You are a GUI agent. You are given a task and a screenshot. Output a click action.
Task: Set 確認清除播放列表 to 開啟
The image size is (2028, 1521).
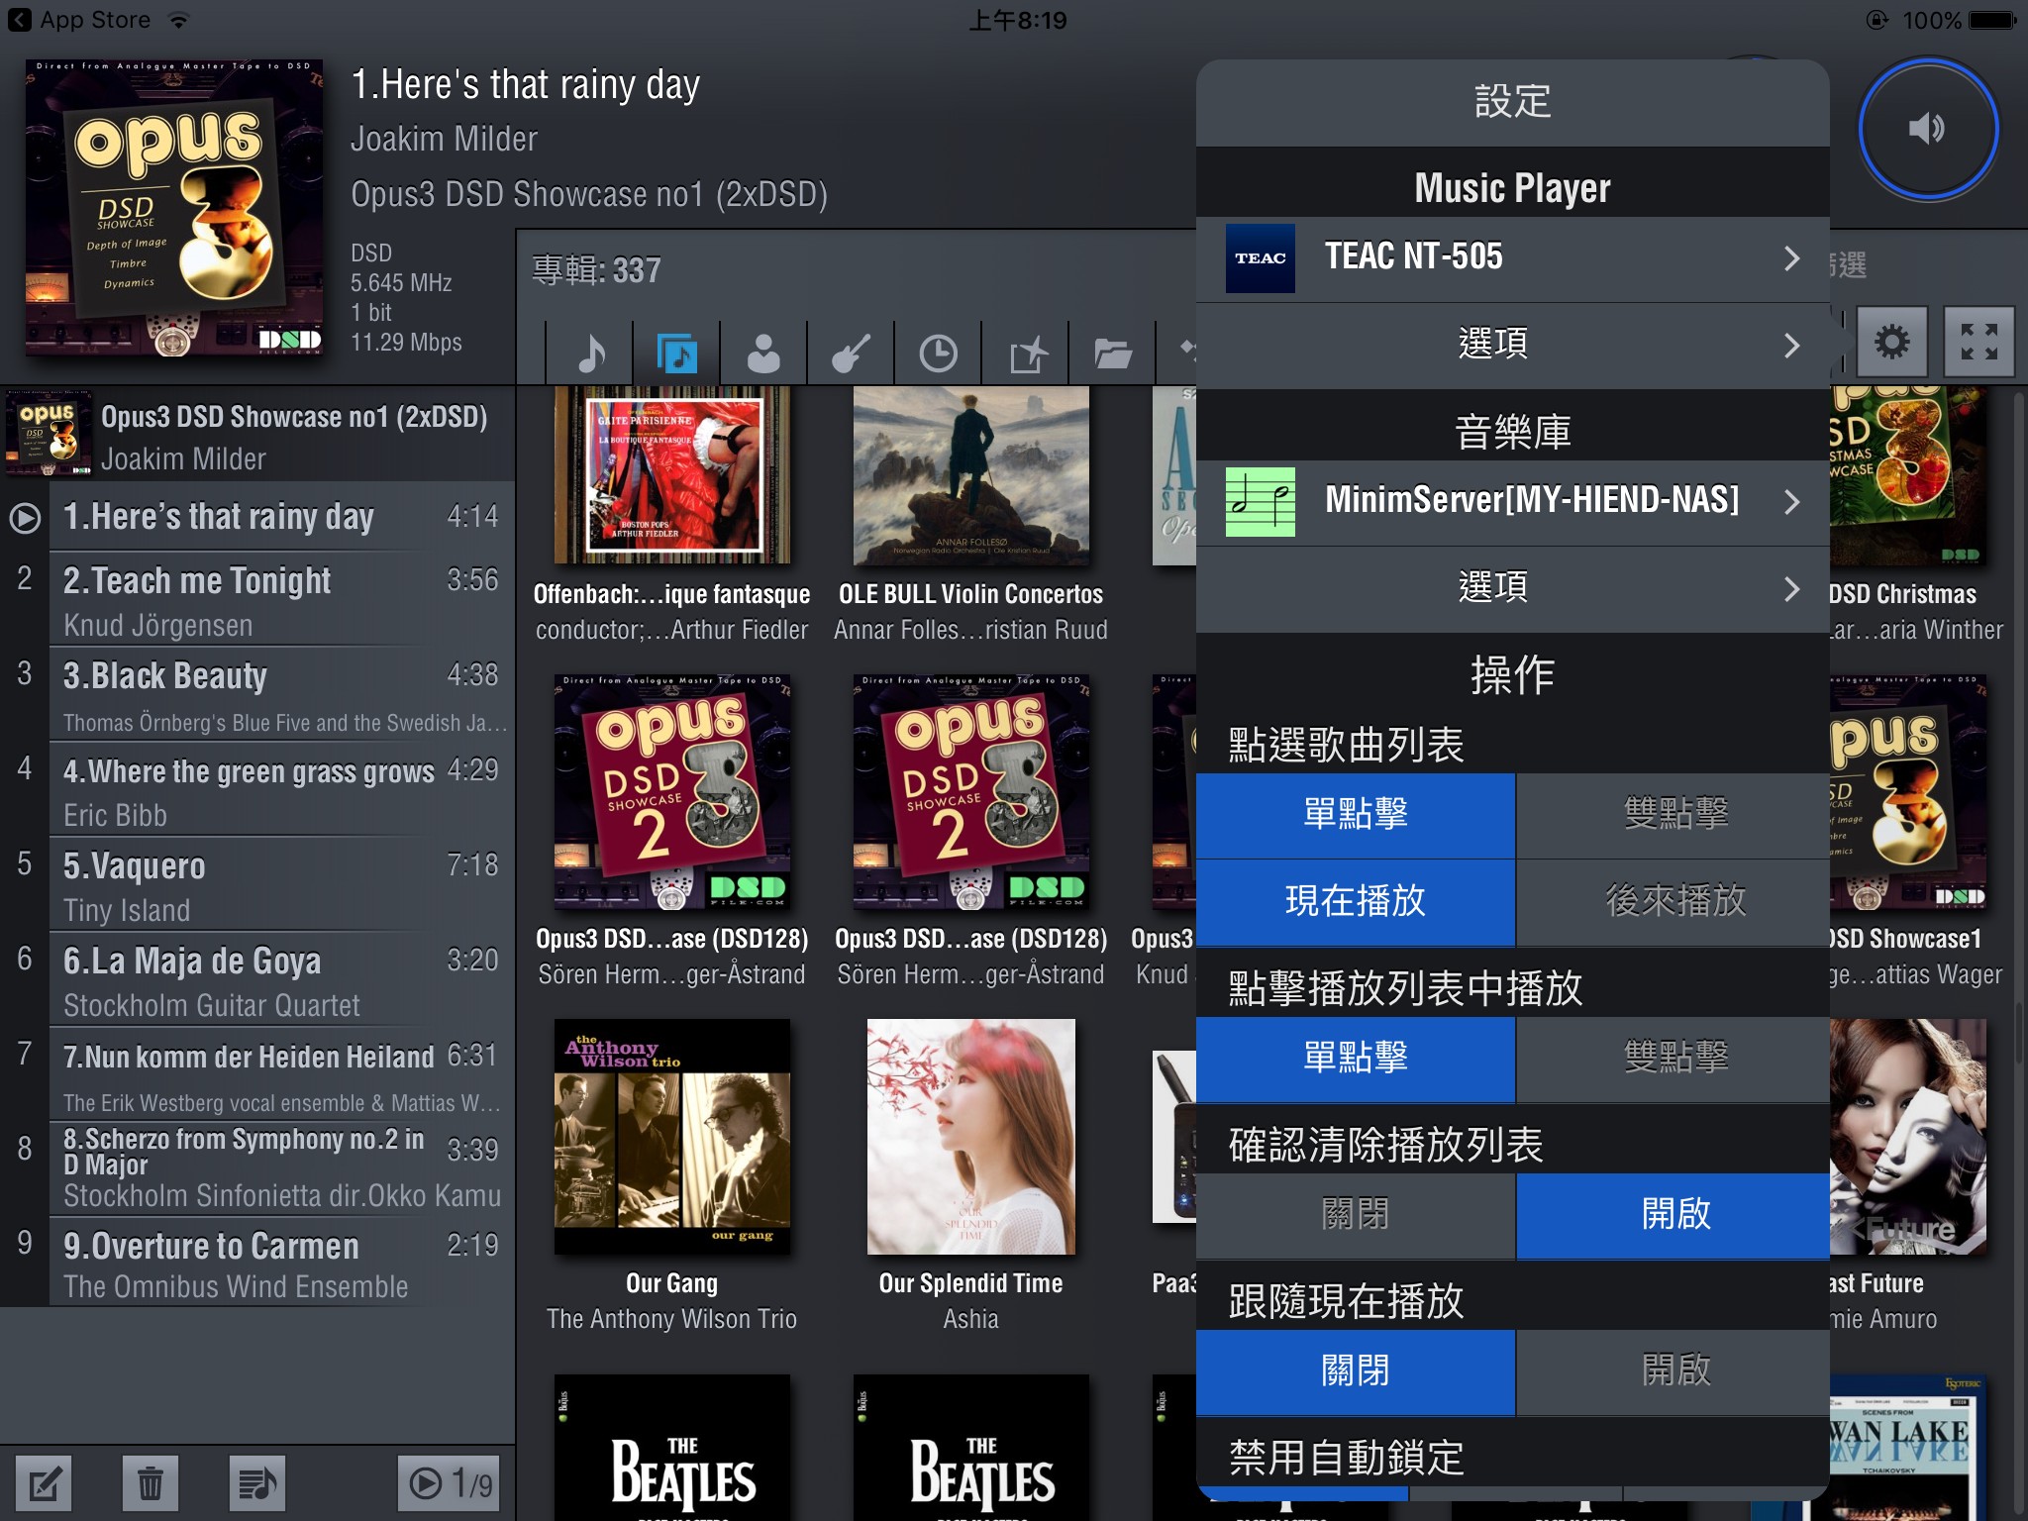(x=1673, y=1215)
